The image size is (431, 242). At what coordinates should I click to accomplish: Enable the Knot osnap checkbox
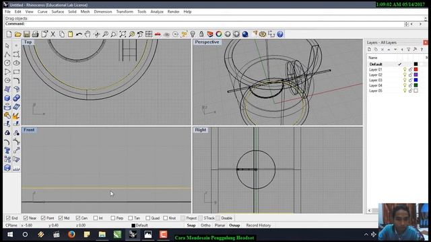[x=165, y=218]
